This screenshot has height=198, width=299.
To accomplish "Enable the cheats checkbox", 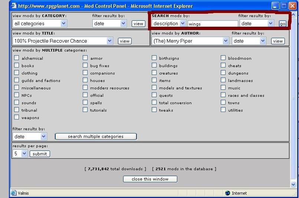I will tap(223, 65).
